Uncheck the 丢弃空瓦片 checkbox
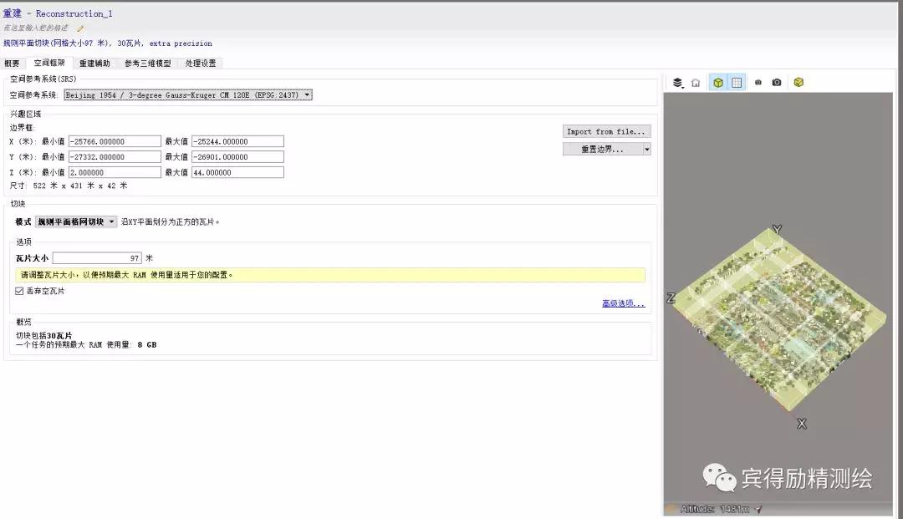 19,291
